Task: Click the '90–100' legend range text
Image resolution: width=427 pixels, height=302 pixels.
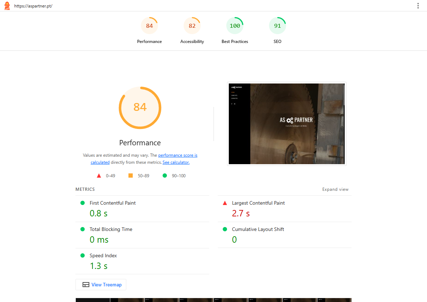Action: click(179, 176)
